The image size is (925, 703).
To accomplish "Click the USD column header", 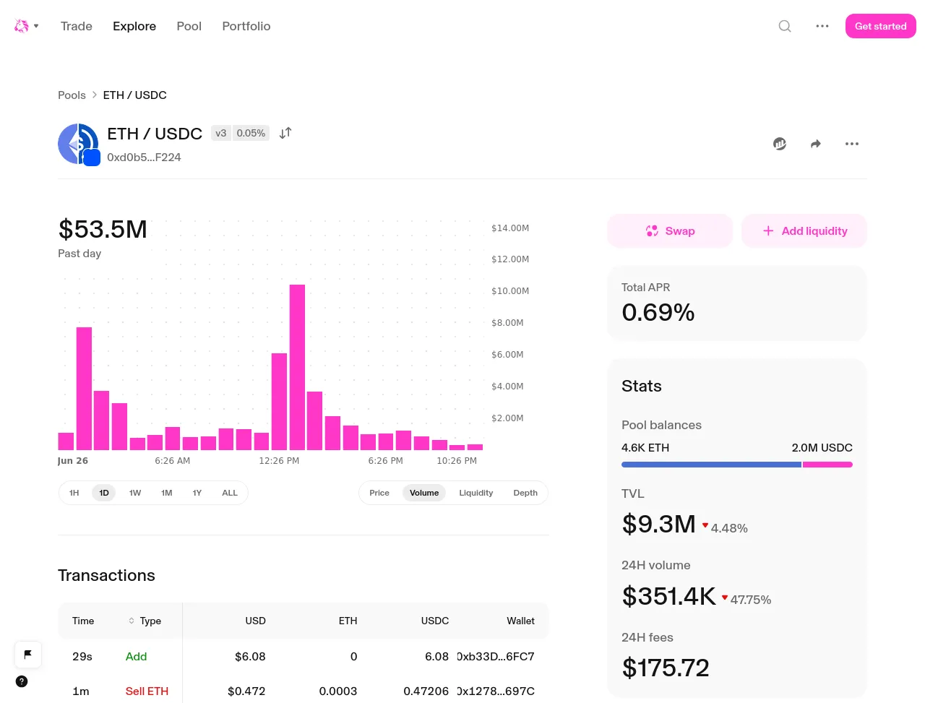I will click(x=256, y=621).
